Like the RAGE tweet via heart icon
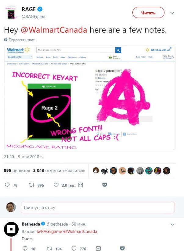This screenshot has height=251, width=184. [56, 185]
